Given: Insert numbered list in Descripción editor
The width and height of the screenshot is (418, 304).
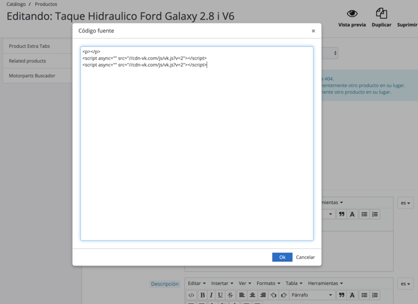Looking at the screenshot, I should coord(375,295).
